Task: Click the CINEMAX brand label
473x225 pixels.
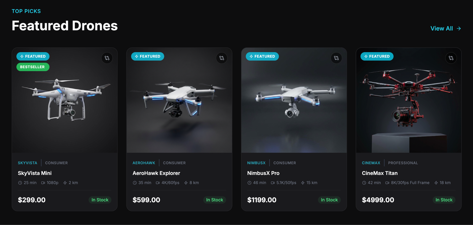Action: tap(371, 163)
